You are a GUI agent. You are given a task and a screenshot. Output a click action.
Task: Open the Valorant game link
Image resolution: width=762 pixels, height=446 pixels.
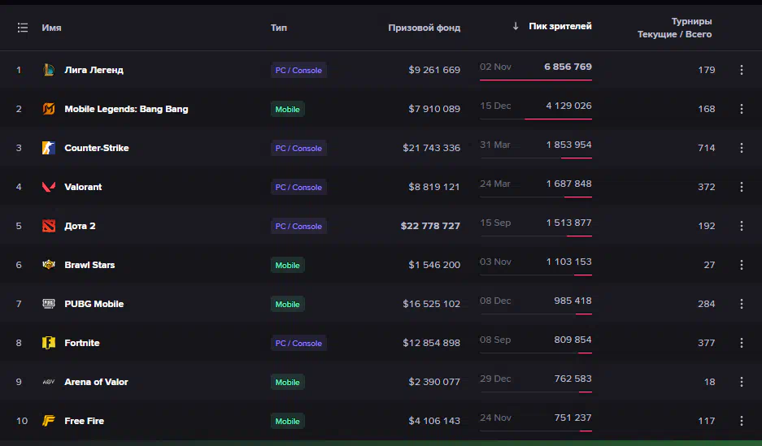click(83, 187)
